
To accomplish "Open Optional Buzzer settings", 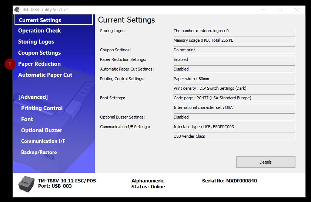I will [41, 130].
